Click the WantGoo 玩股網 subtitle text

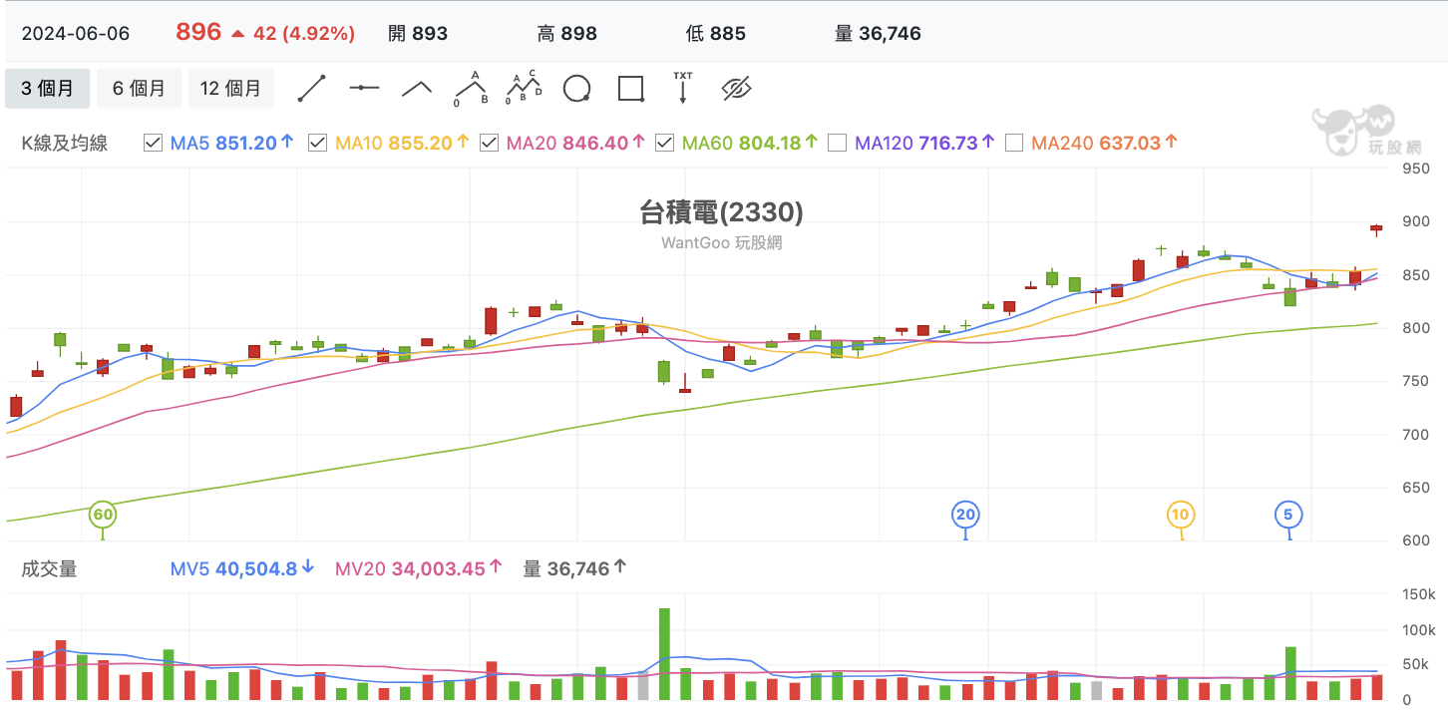click(721, 242)
